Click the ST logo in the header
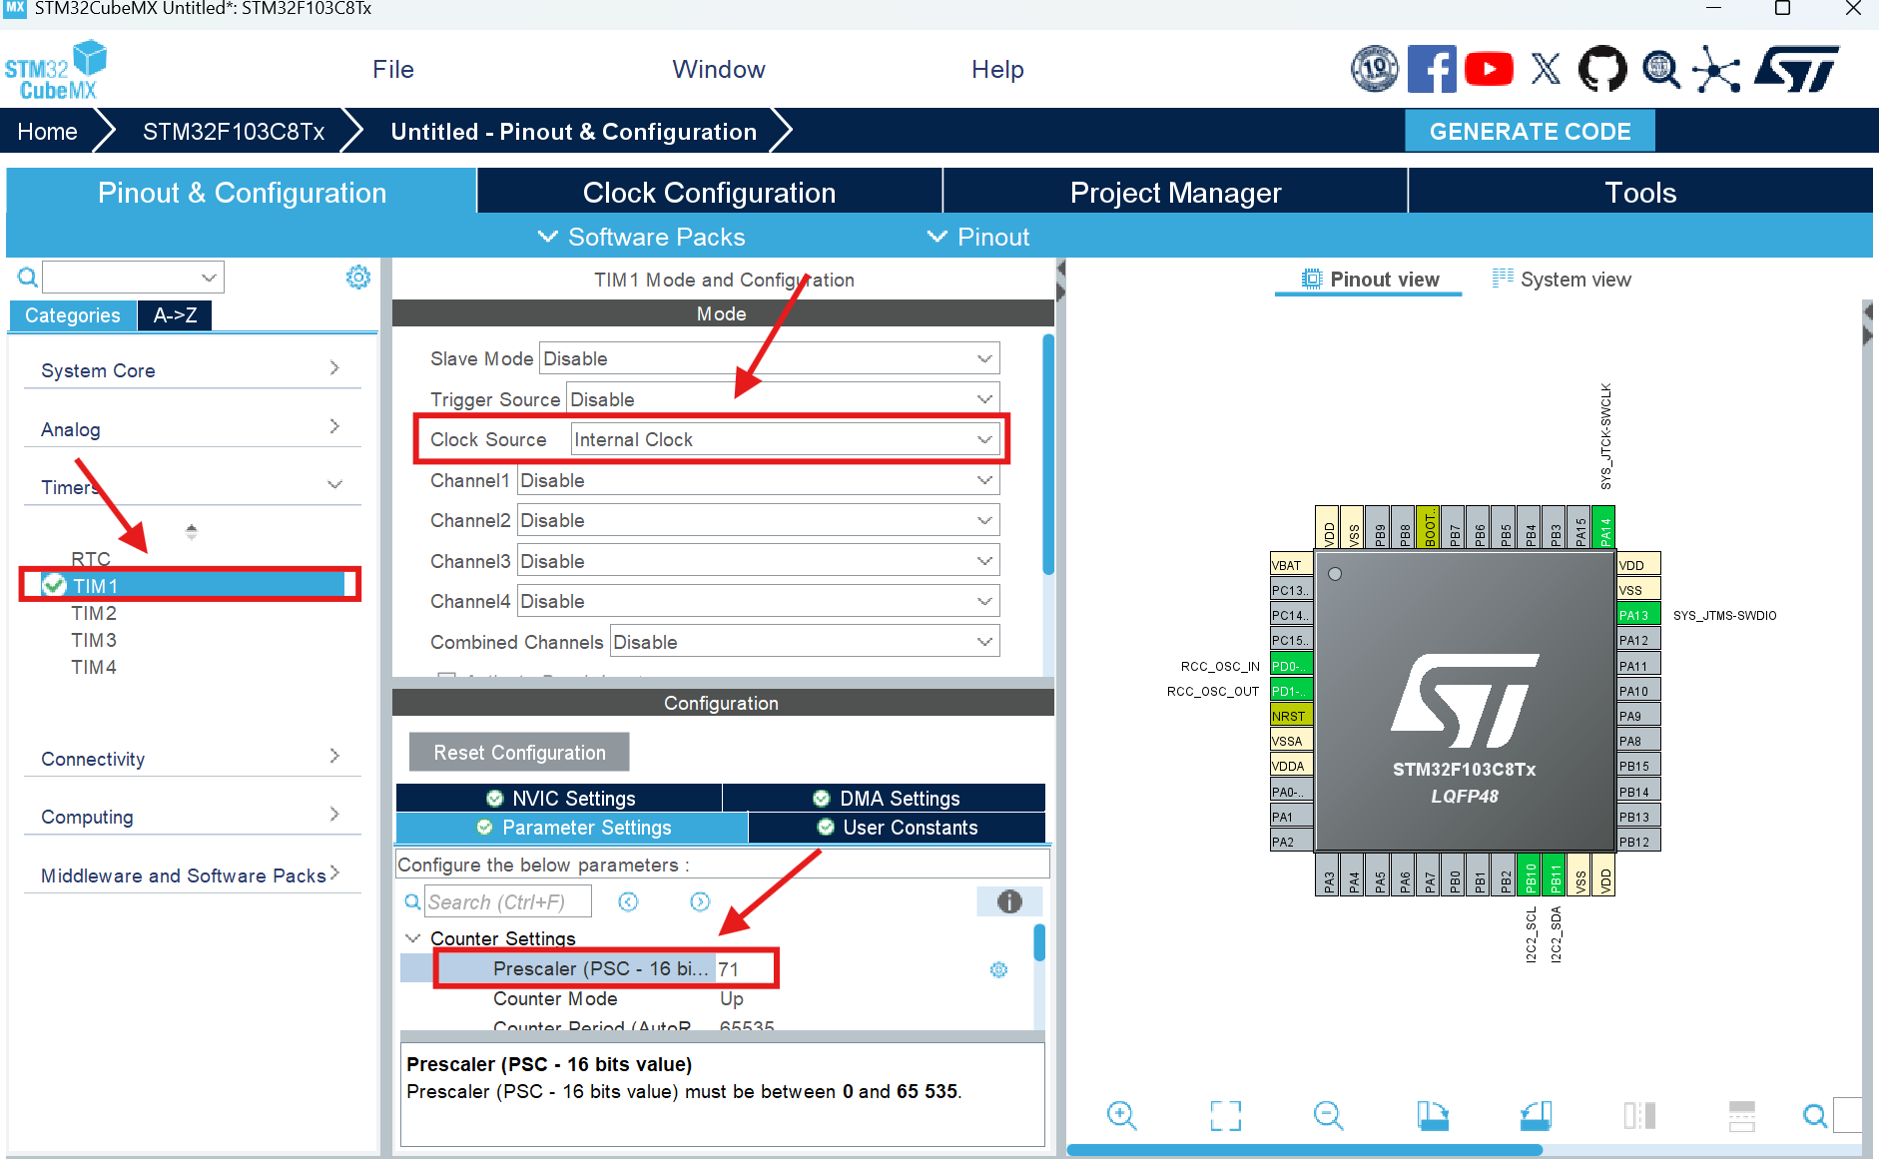 coord(1797,69)
